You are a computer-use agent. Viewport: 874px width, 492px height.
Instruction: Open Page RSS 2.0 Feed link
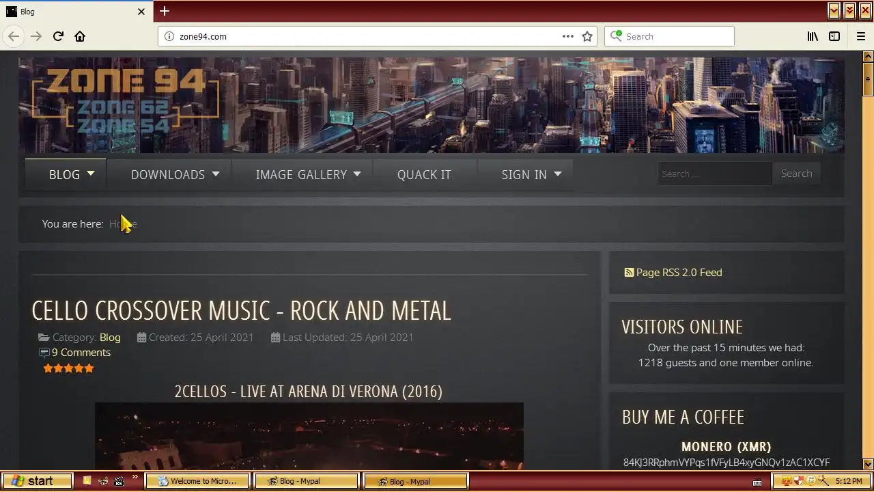click(x=679, y=272)
